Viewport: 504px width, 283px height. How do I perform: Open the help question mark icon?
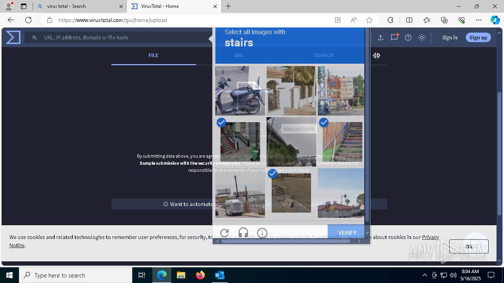408,38
